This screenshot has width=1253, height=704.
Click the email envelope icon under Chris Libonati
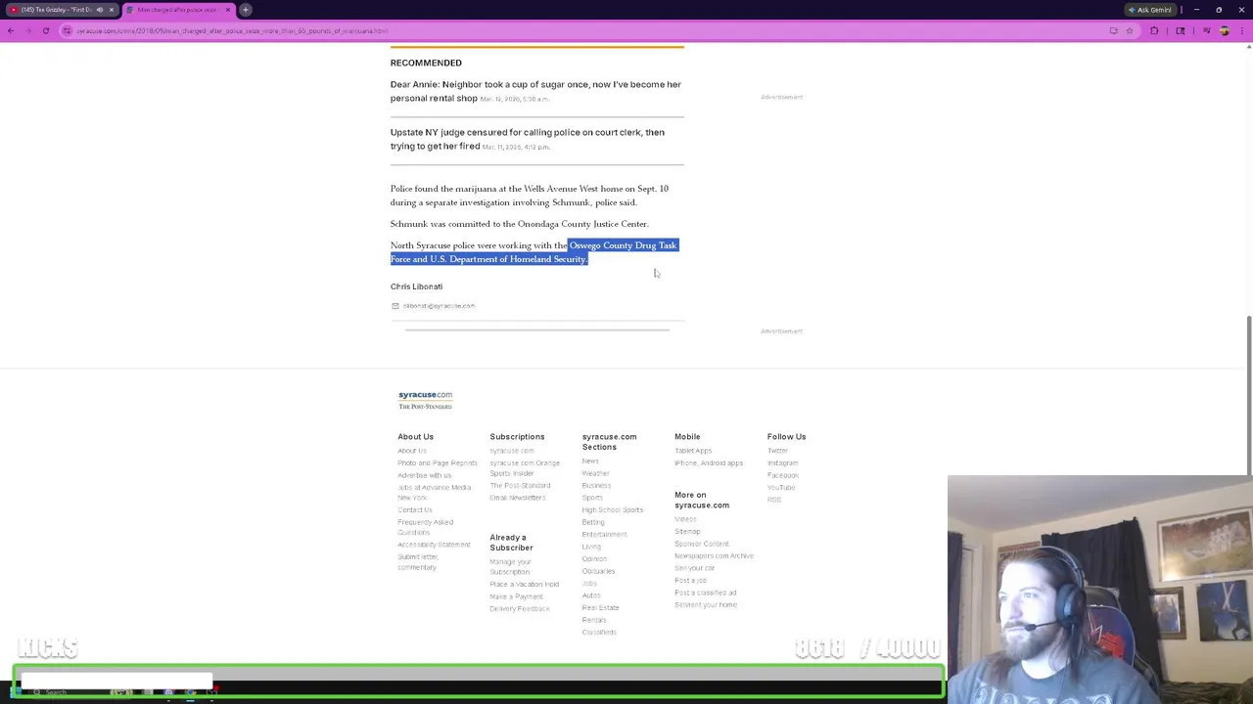tap(395, 306)
